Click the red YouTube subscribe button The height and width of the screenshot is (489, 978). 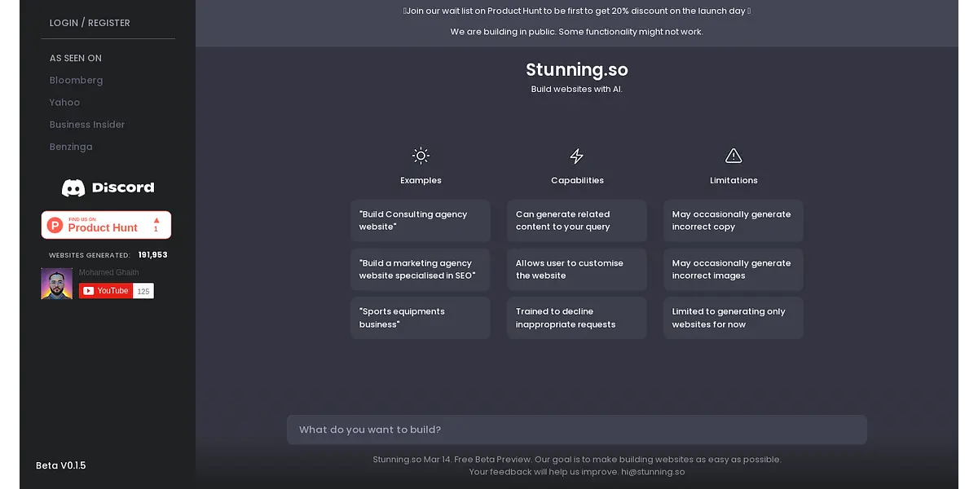pos(105,291)
